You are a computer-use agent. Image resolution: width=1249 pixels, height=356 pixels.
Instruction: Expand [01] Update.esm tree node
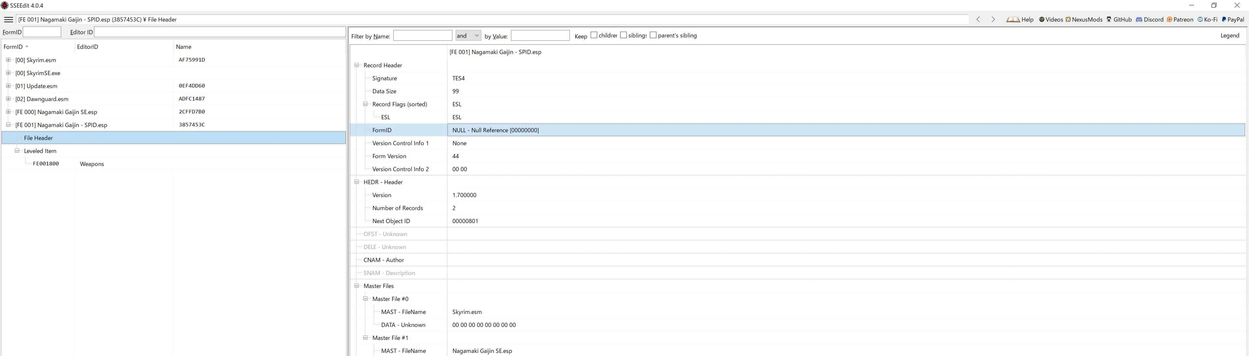(x=8, y=86)
